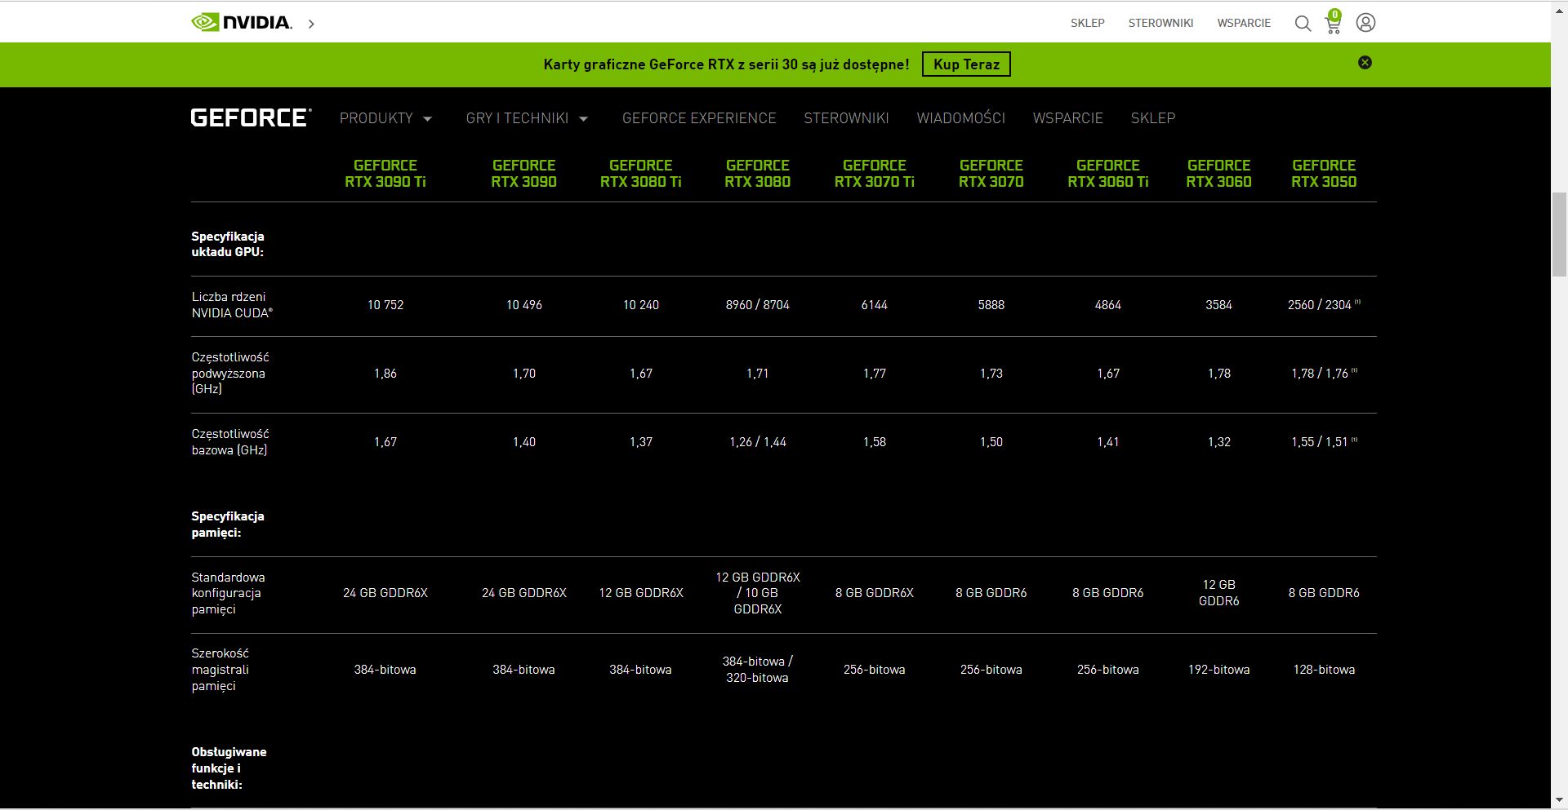Click the NVIDIA logo in header
Viewport: 1568px width, 810px height.
242,22
